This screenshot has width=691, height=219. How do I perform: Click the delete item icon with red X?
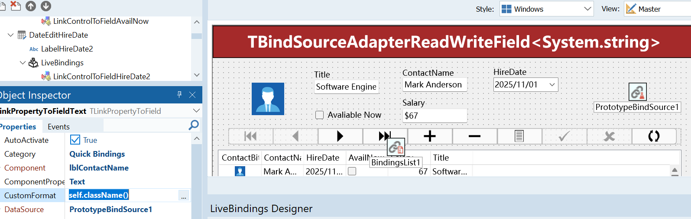pyautogui.click(x=15, y=6)
